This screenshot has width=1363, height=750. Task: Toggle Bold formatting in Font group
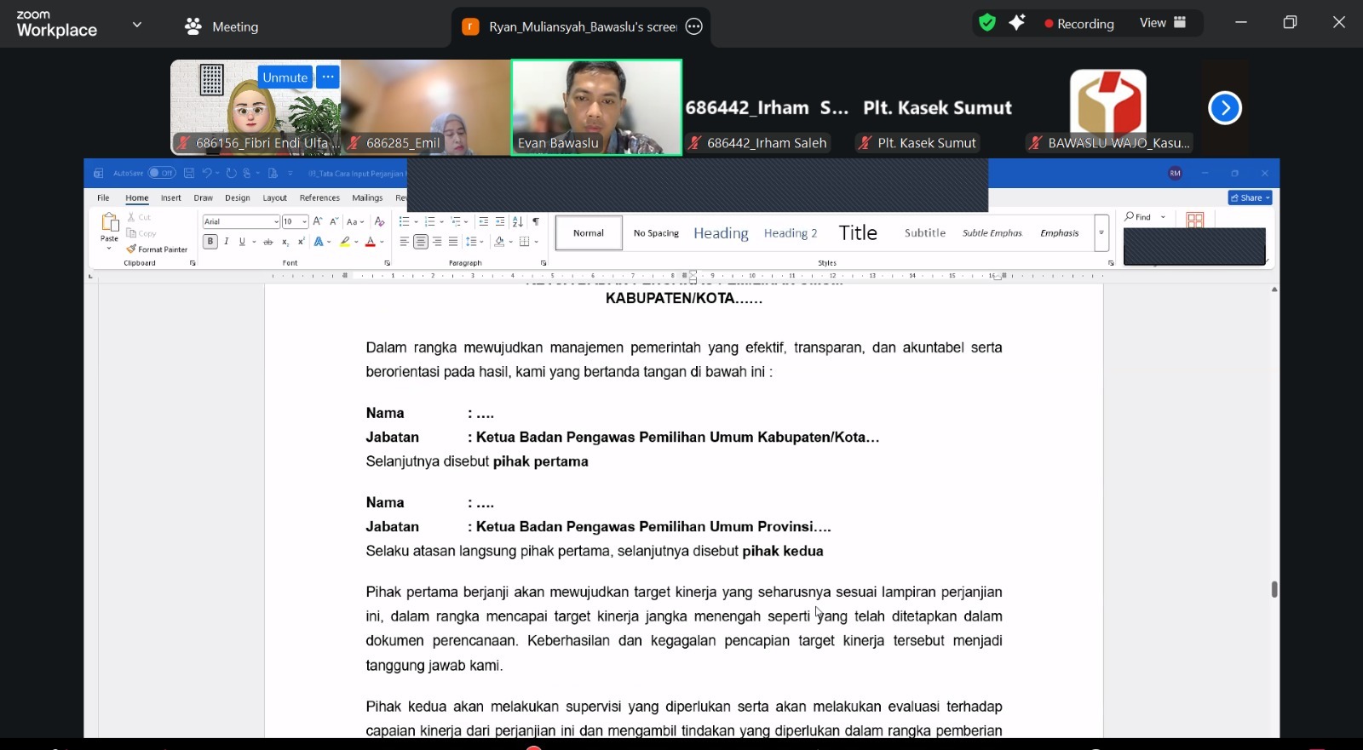coord(210,242)
